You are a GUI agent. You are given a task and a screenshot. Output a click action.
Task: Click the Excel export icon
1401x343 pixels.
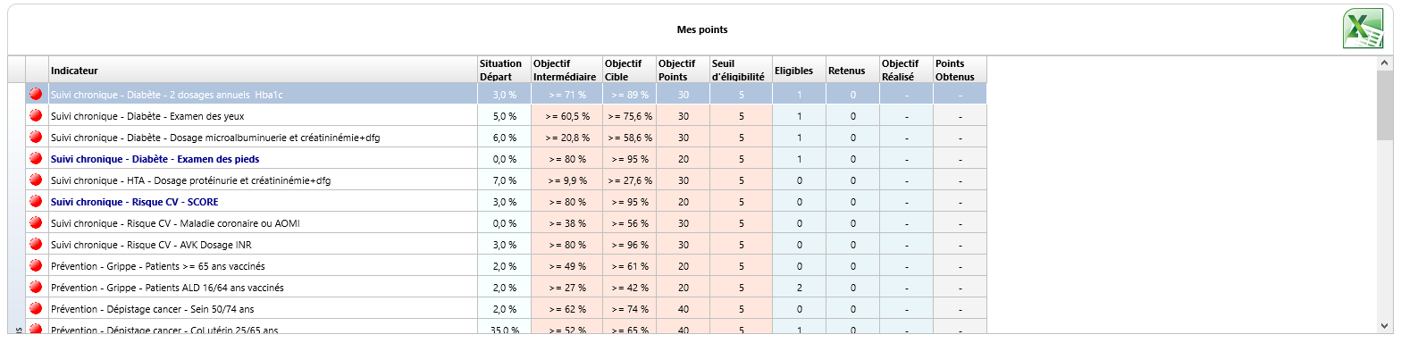tap(1363, 29)
